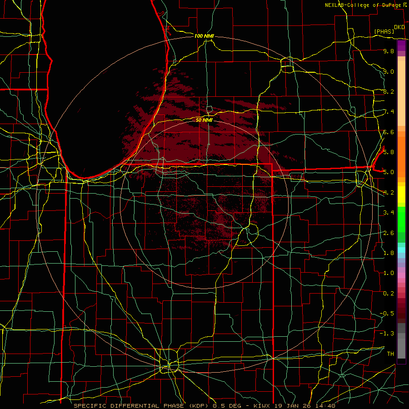Click the 0.2 legend value
The width and height of the screenshot is (409, 409).
click(389, 294)
